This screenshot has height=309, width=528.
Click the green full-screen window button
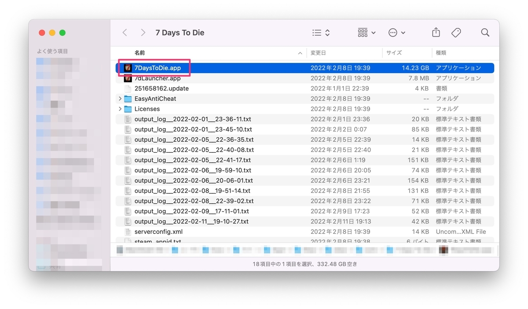coord(62,33)
